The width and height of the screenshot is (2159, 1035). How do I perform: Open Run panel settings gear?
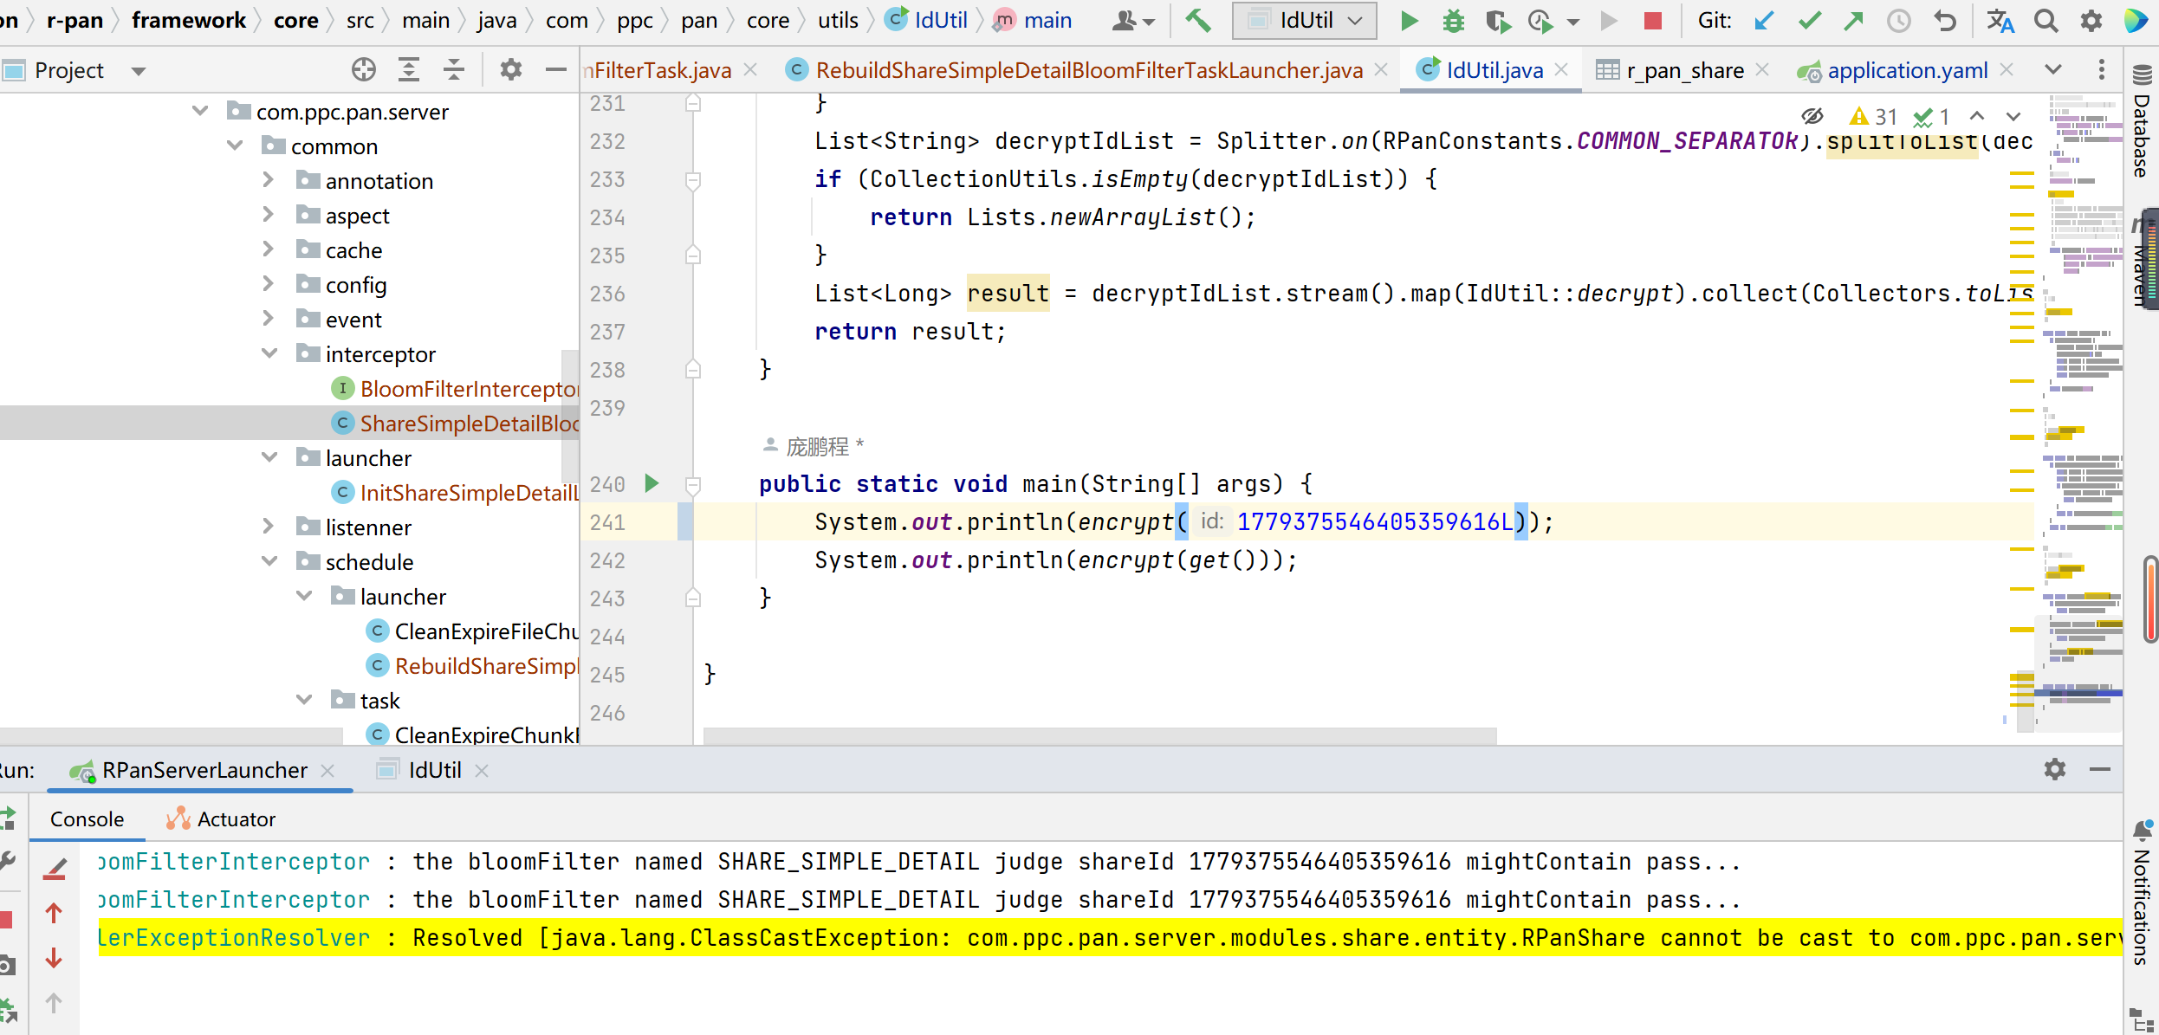point(2054,769)
